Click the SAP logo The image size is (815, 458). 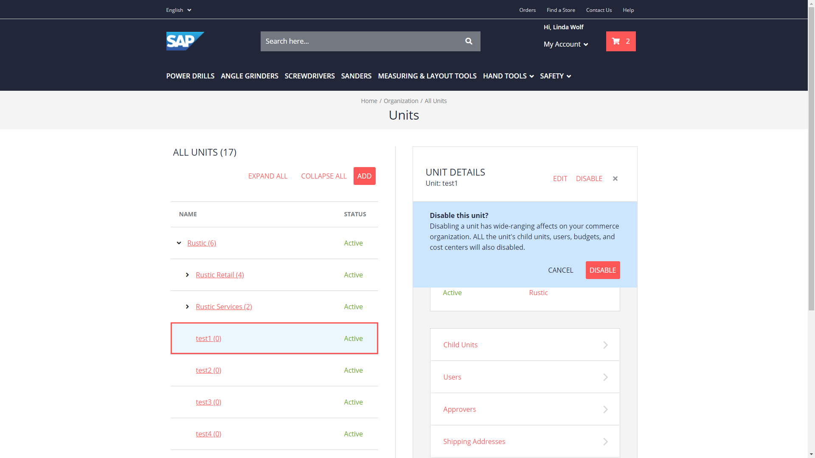185,41
